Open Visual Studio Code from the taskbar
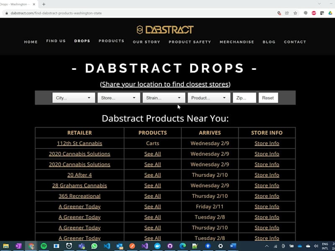 point(107,246)
